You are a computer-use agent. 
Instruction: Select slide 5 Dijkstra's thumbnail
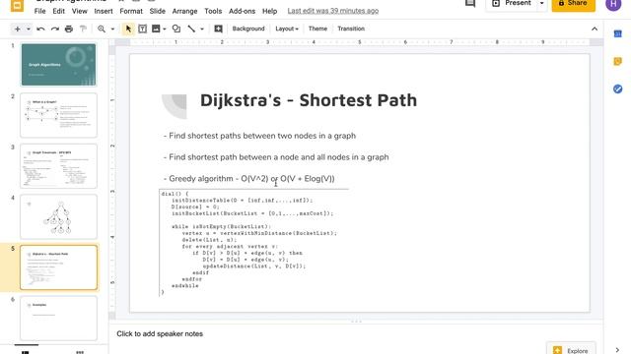click(x=59, y=267)
